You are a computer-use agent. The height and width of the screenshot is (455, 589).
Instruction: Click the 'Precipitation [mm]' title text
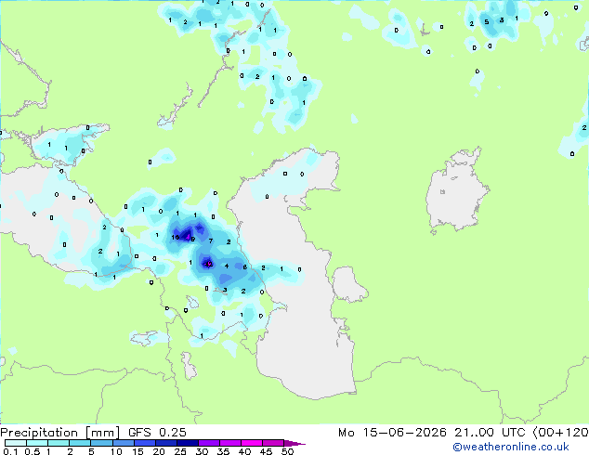pyautogui.click(x=59, y=433)
